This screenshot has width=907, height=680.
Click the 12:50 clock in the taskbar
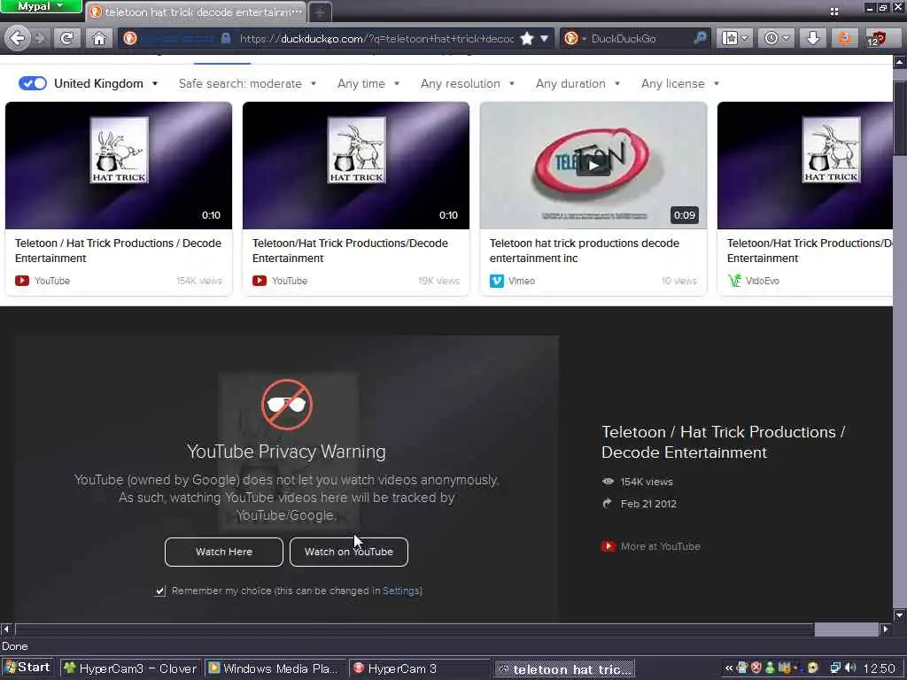click(880, 668)
